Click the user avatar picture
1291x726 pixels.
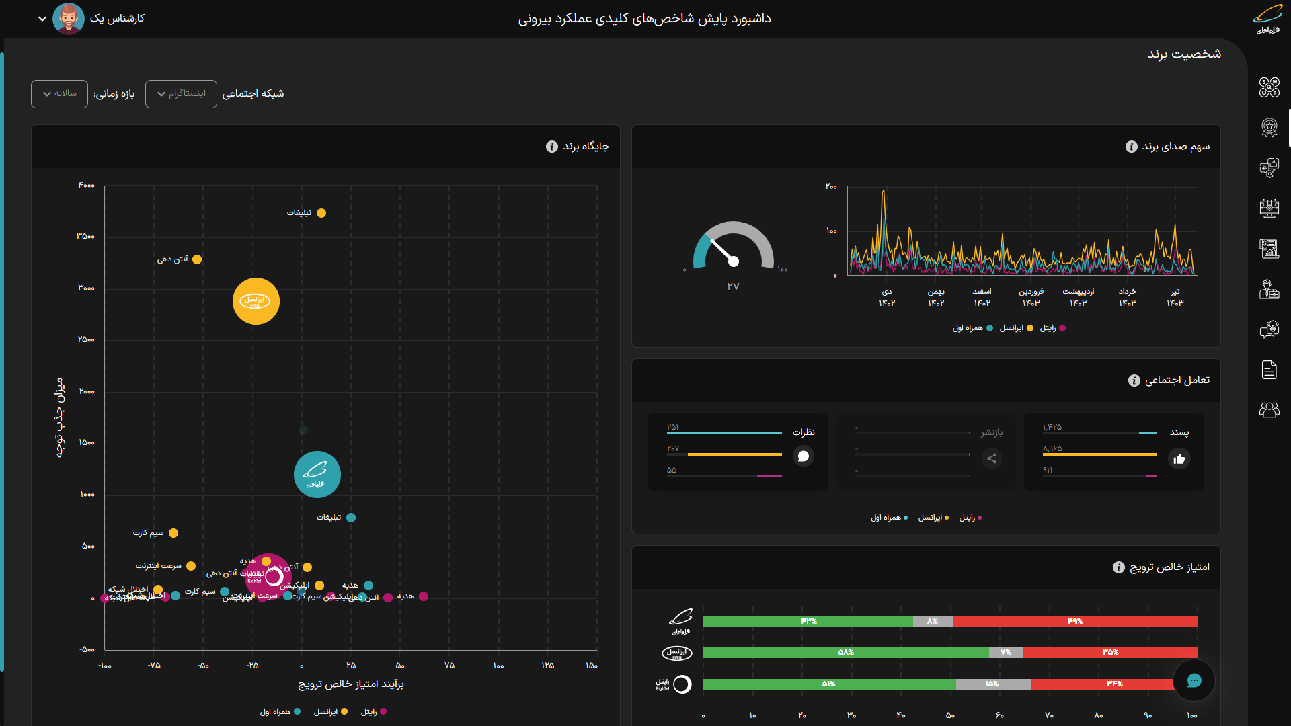coord(68,18)
